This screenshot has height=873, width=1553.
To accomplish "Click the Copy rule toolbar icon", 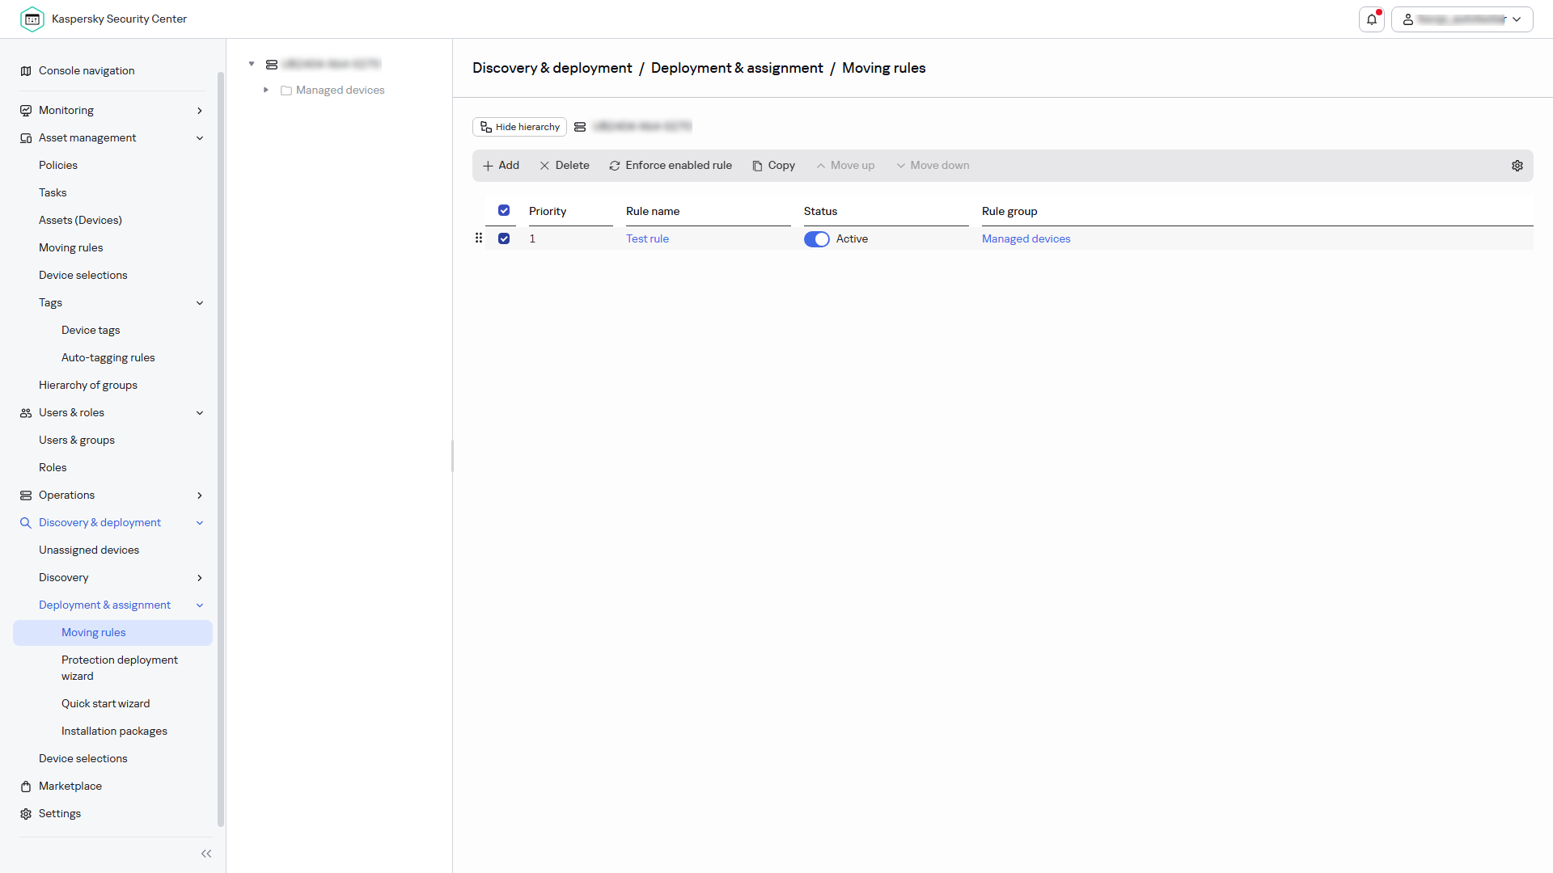I will [x=758, y=166].
